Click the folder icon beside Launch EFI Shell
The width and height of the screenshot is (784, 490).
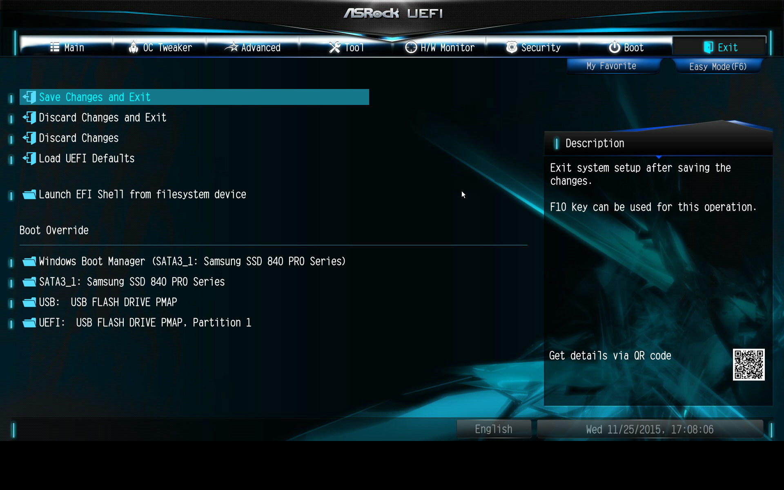tap(29, 194)
